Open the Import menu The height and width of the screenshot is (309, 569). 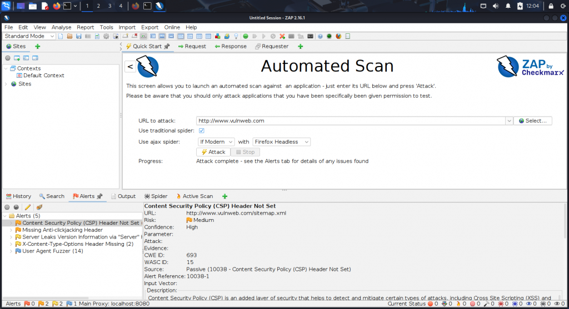(x=127, y=27)
